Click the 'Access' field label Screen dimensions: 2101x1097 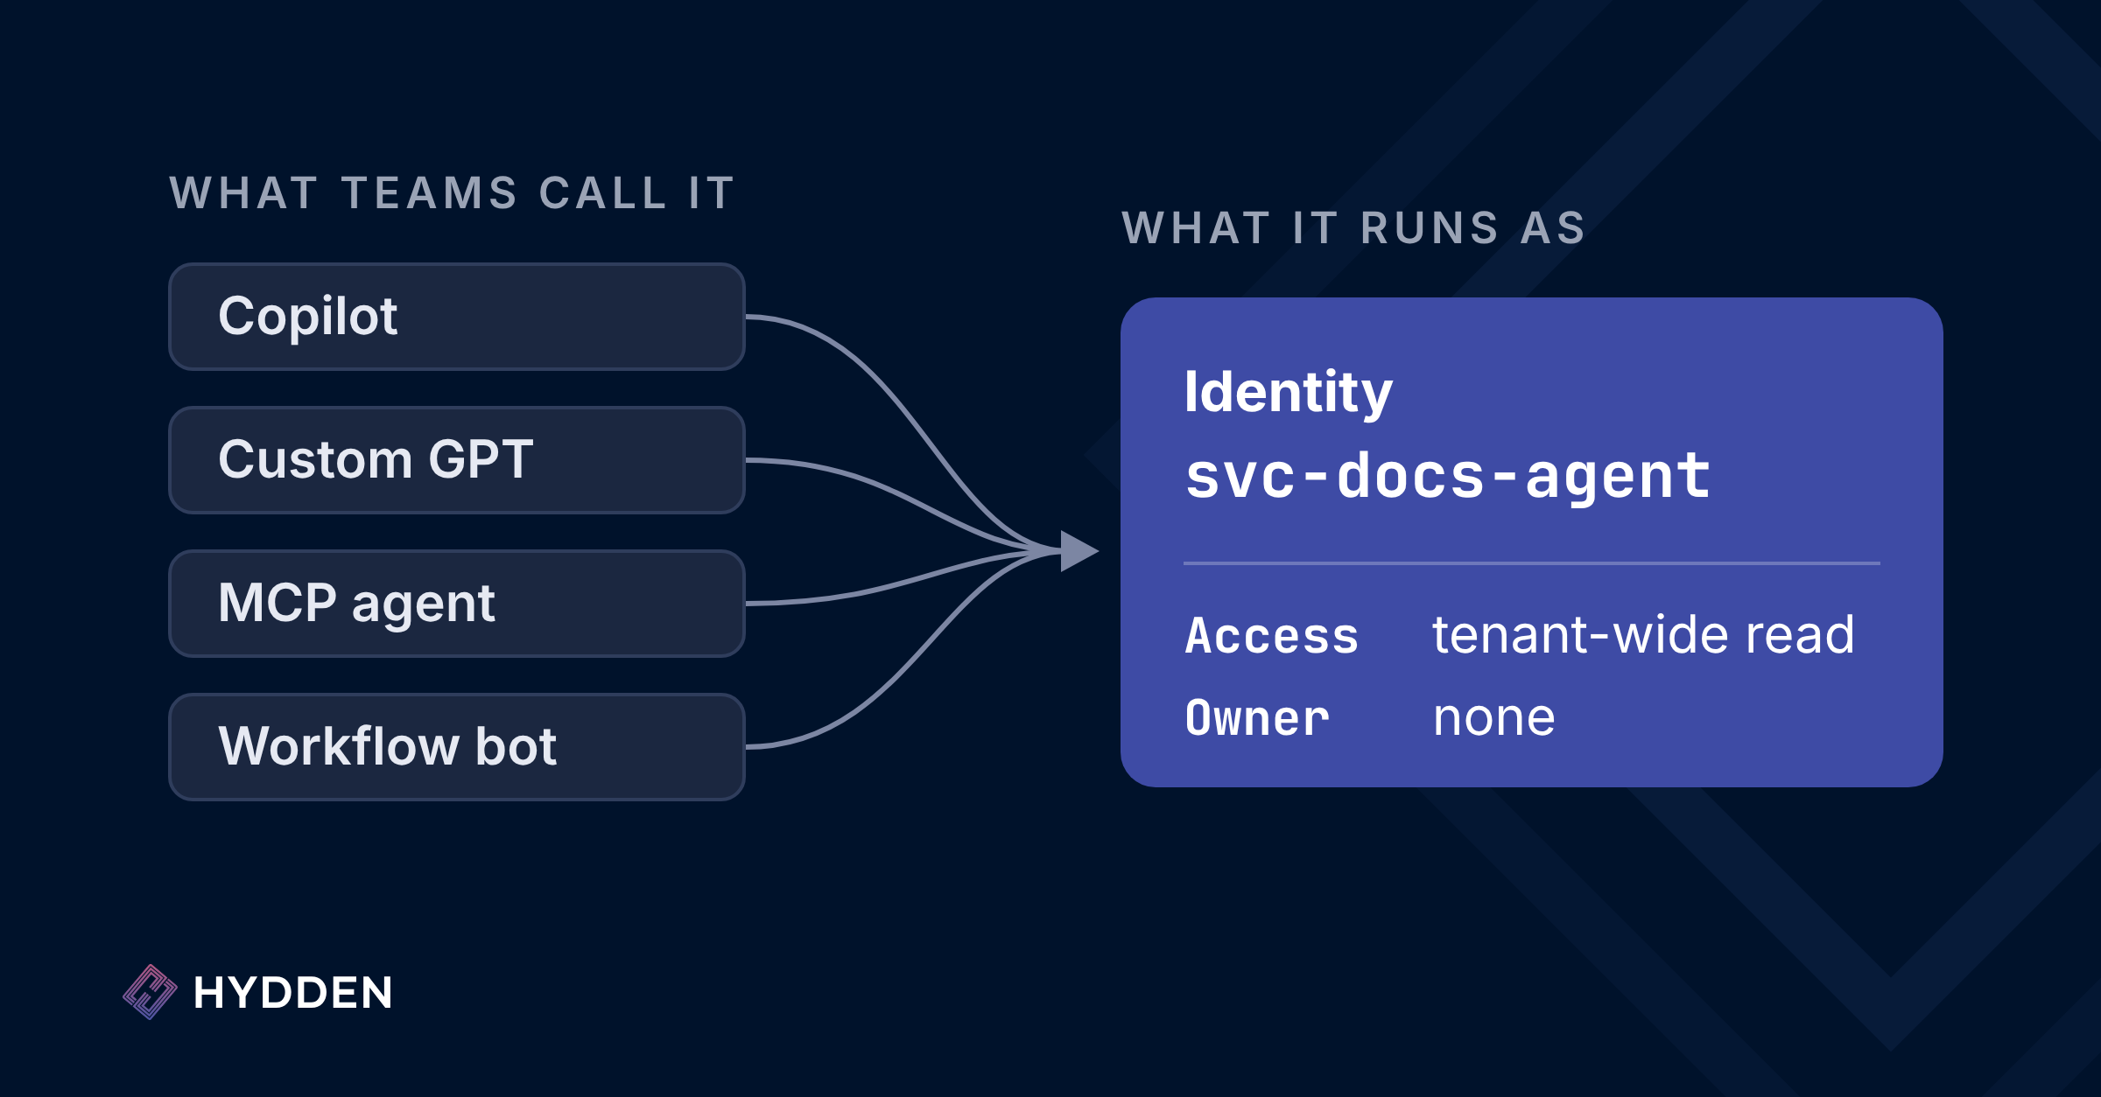(x=1271, y=635)
